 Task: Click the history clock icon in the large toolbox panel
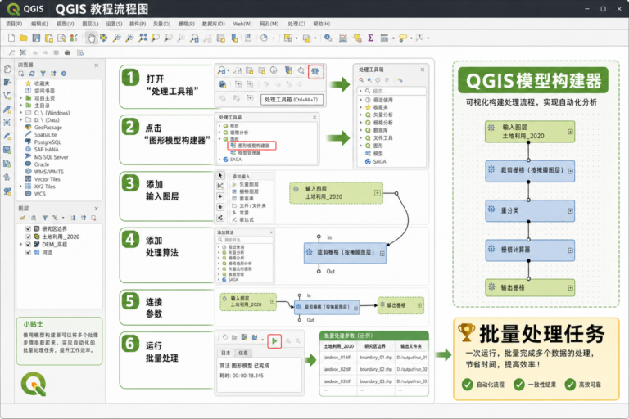378,80
